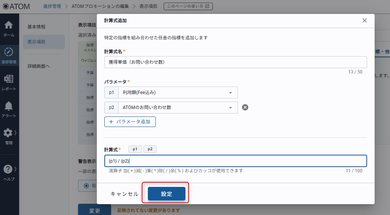Click the 設定 button
390x215 pixels.
[x=167, y=194]
